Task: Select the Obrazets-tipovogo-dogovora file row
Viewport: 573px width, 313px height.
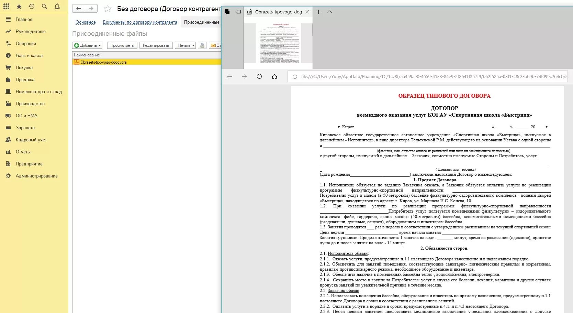Action: 147,62
